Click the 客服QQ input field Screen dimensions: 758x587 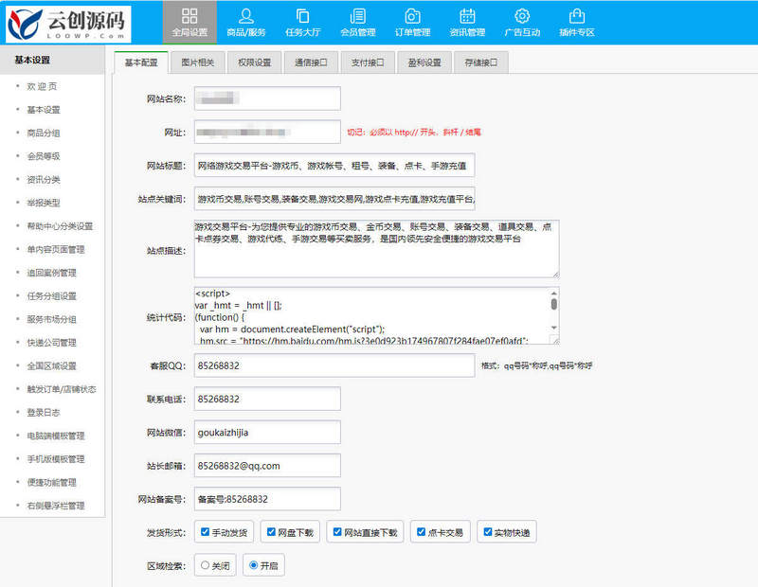[x=334, y=365]
